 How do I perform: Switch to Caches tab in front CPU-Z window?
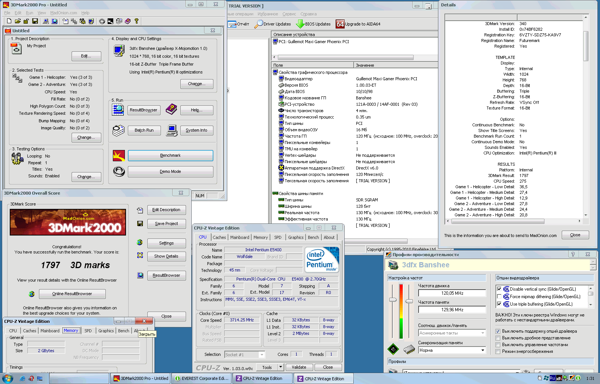point(219,237)
